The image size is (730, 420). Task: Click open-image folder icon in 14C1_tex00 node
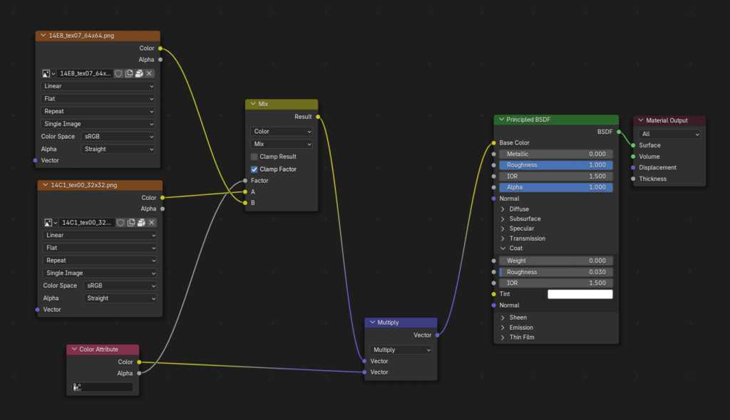click(141, 223)
